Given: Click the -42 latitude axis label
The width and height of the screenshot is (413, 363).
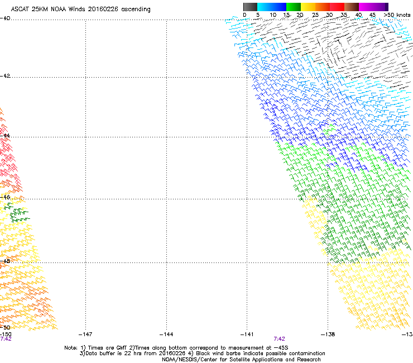Looking at the screenshot, I should [x=5, y=76].
